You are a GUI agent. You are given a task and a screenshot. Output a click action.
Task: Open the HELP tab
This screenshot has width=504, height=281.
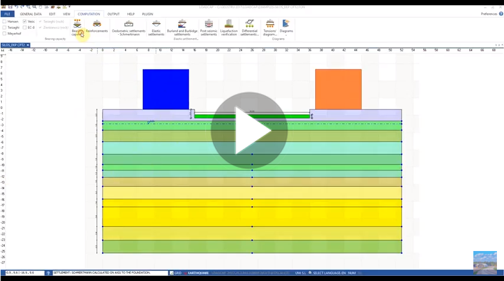tap(130, 14)
